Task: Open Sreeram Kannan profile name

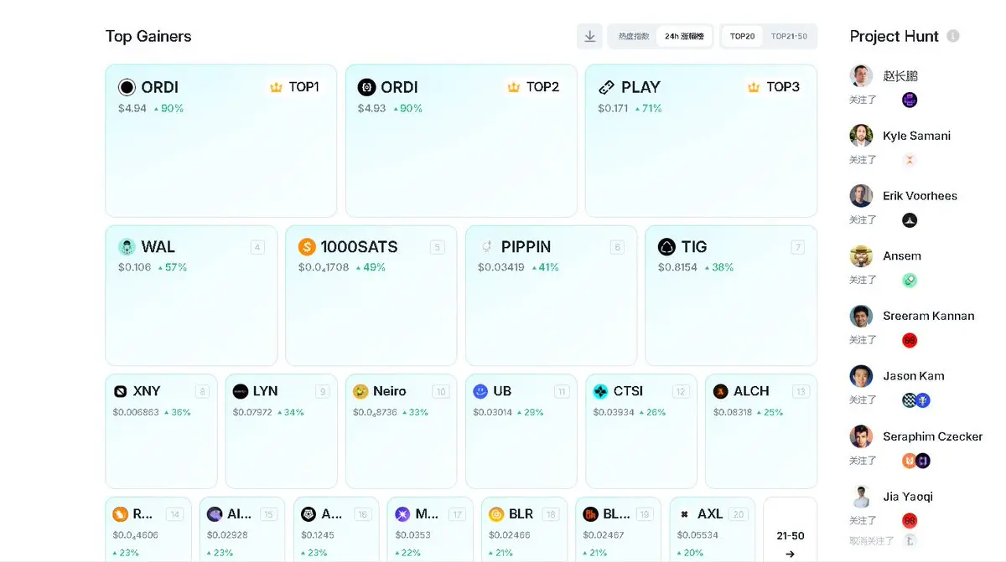Action: coord(928,316)
